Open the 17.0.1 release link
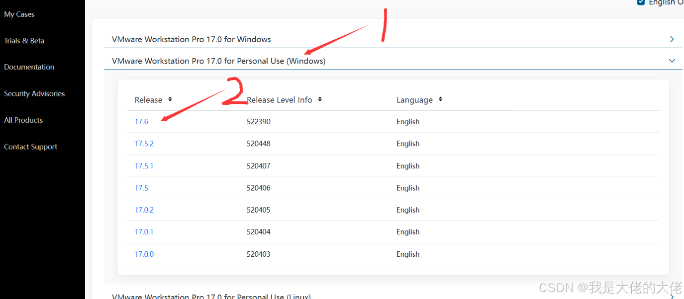 coord(144,232)
